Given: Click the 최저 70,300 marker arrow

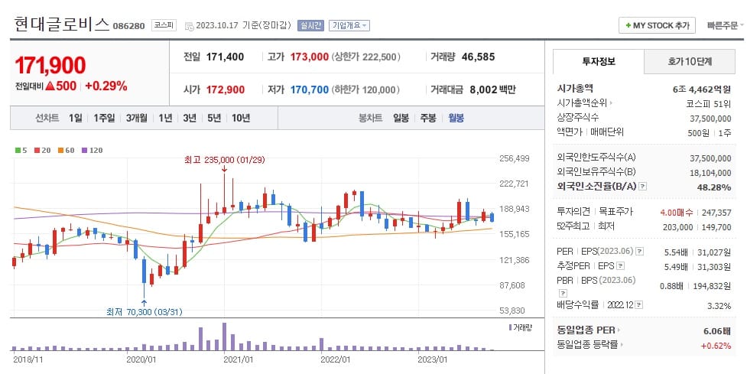Looking at the screenshot, I should (x=144, y=302).
